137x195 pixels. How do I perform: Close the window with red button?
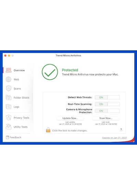pyautogui.click(x=5, y=55)
